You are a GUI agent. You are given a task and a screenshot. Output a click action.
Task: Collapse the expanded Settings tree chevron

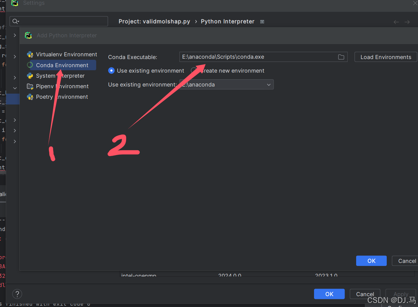coord(15,88)
